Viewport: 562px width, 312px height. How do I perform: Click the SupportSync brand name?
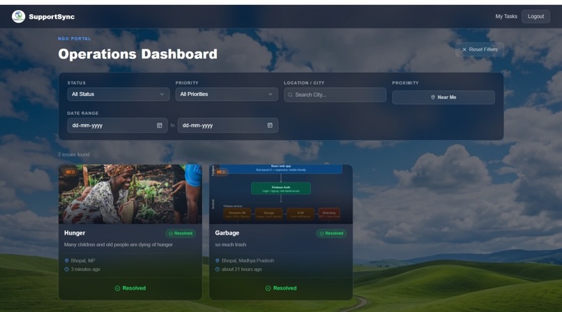click(x=52, y=17)
